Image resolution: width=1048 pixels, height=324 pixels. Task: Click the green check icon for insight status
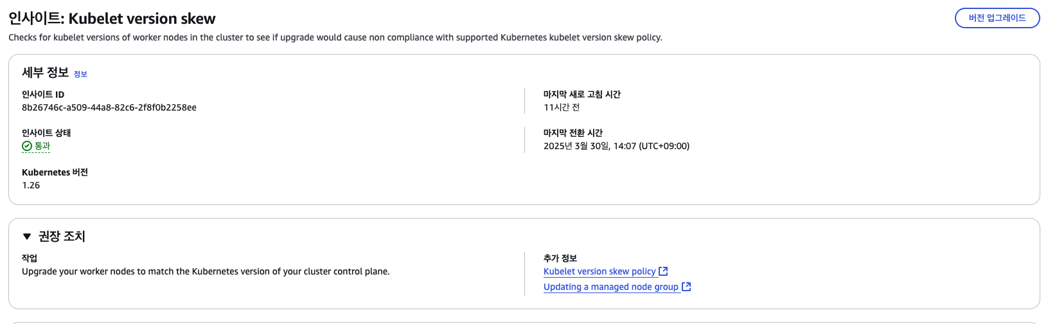(x=27, y=147)
